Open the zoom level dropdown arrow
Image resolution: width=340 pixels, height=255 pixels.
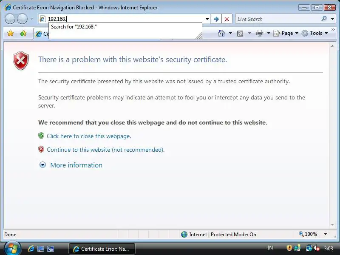(x=325, y=234)
